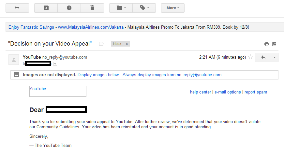
Task: Open www.MalaysiaAirlines.com/Jakarta ad link
Action: [x=91, y=27]
